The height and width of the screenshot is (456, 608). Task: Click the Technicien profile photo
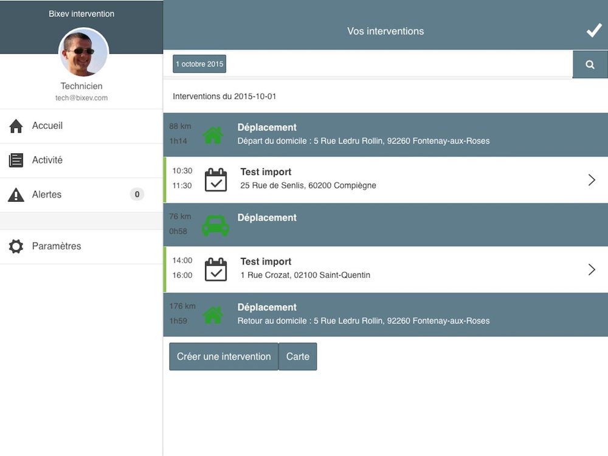tap(83, 52)
